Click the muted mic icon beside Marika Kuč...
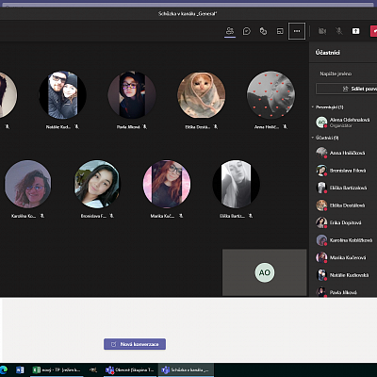The image size is (377, 377). pyautogui.click(x=181, y=216)
